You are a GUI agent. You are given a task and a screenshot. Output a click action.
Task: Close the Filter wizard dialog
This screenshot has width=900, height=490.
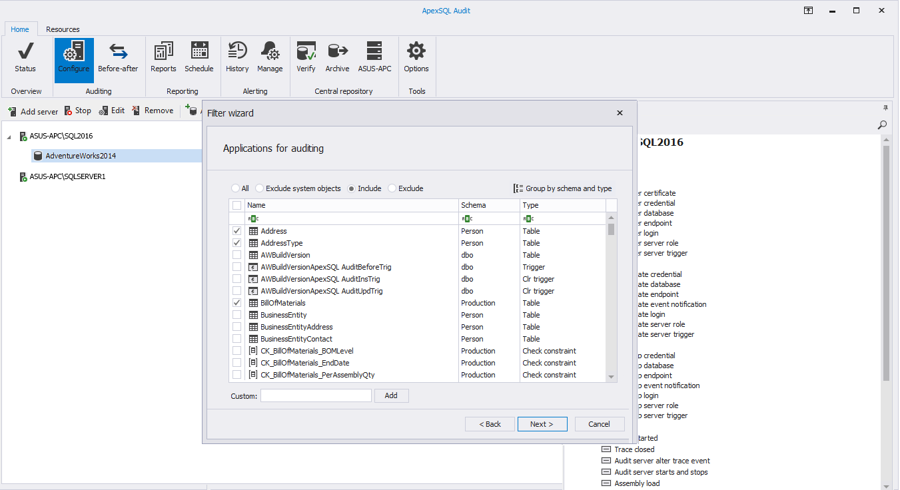click(620, 113)
